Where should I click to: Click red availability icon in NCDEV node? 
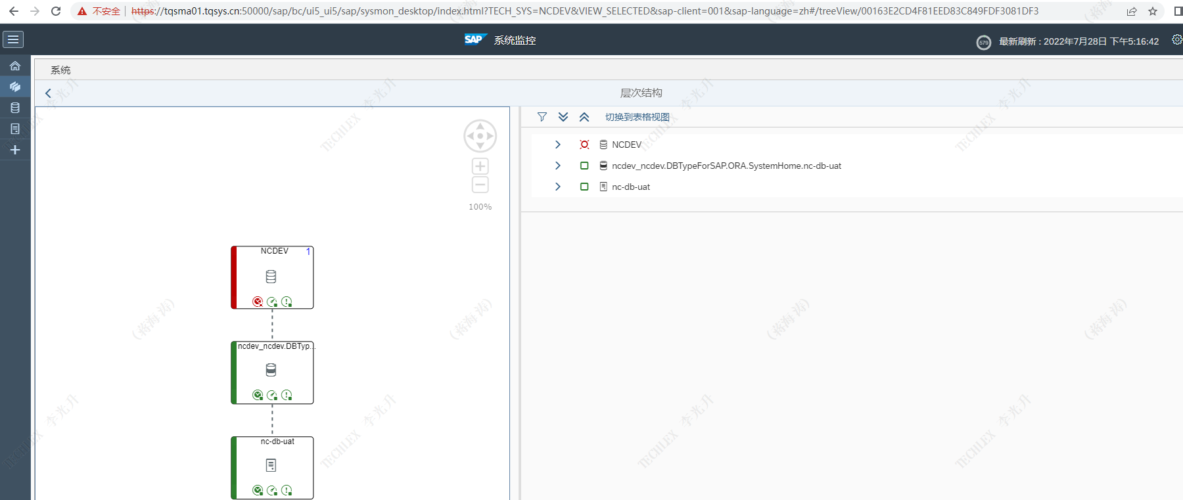coord(258,302)
